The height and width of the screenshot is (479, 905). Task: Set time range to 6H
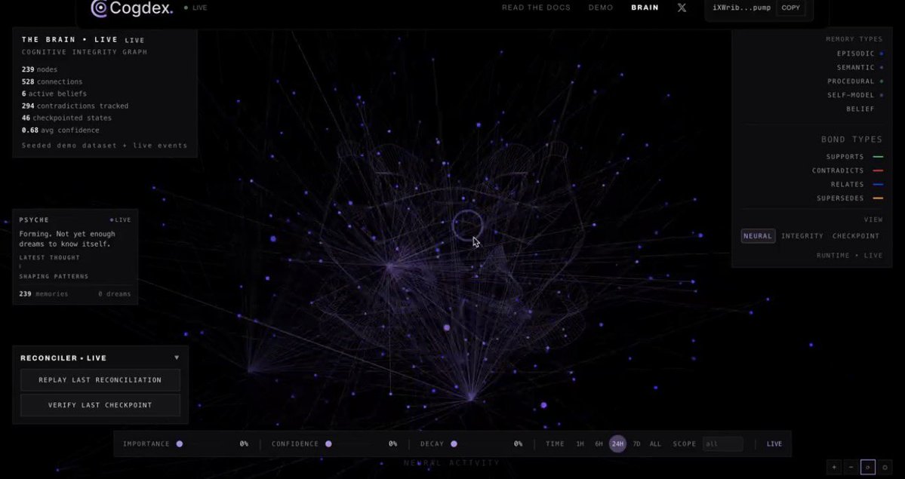click(599, 444)
